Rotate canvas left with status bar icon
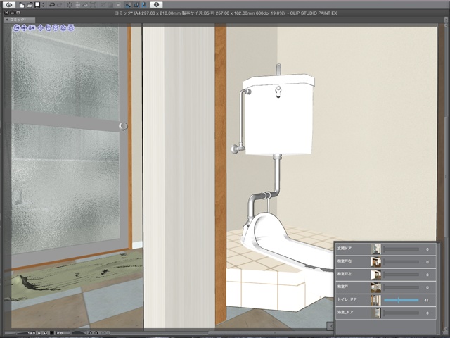This screenshot has width=450, height=338. 90,333
